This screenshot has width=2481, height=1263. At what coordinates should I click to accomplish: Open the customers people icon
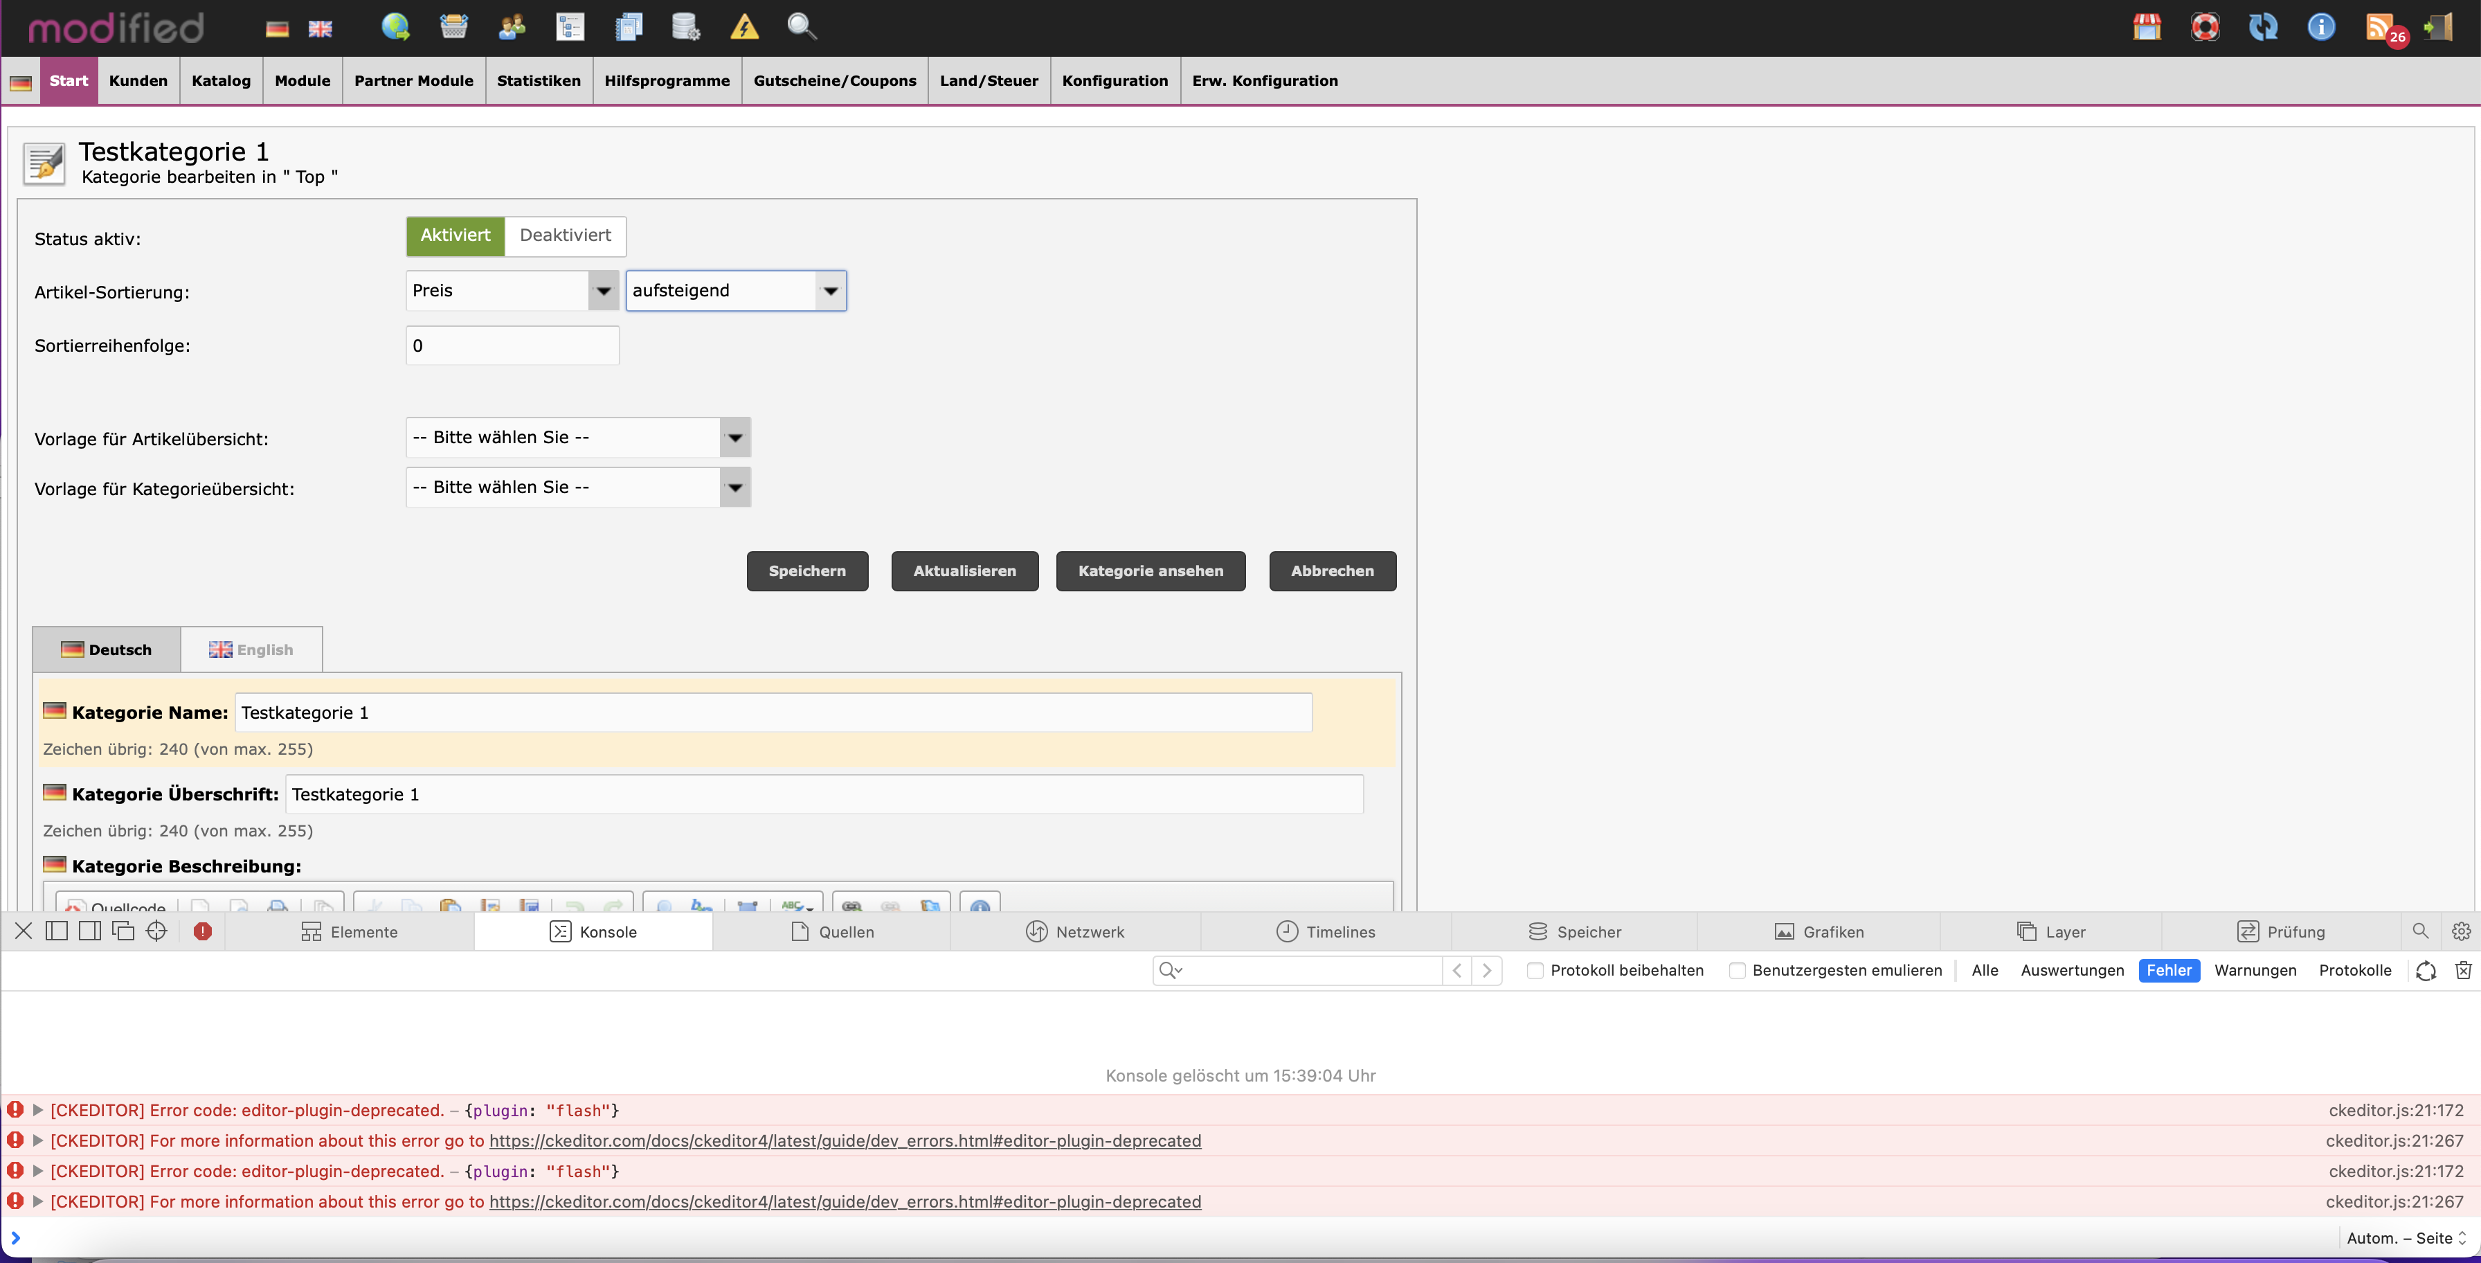[x=512, y=27]
